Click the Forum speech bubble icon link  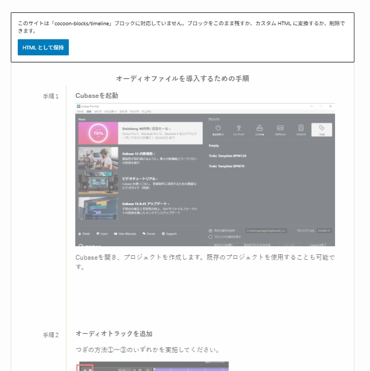[148, 234]
